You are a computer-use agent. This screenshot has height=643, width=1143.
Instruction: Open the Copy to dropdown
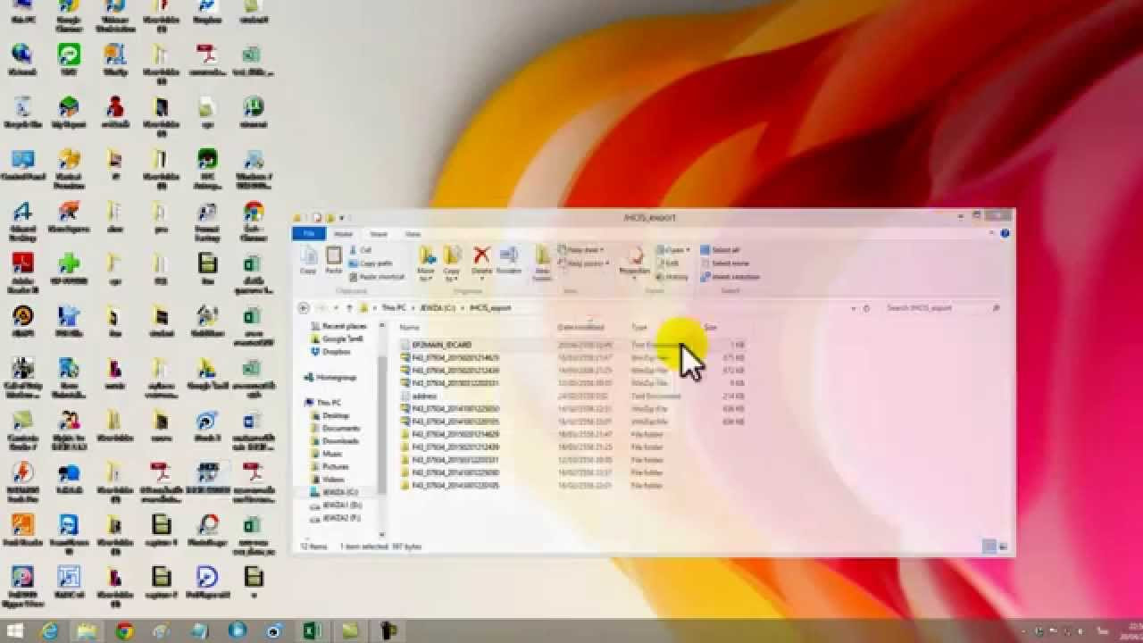pos(452,262)
